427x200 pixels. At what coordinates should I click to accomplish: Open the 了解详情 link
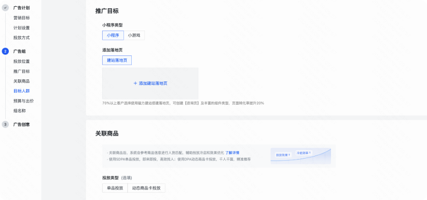[x=232, y=153]
